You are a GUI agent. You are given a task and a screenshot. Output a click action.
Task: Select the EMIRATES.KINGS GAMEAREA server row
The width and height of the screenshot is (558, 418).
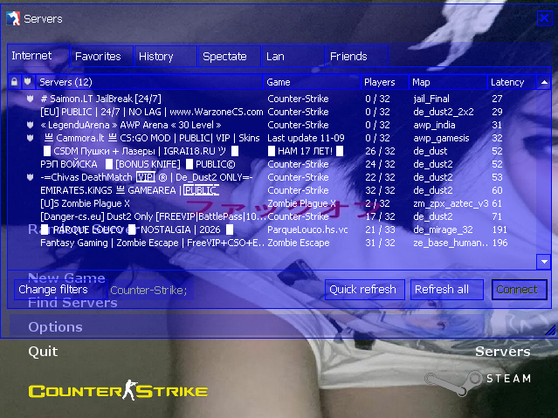click(150, 190)
